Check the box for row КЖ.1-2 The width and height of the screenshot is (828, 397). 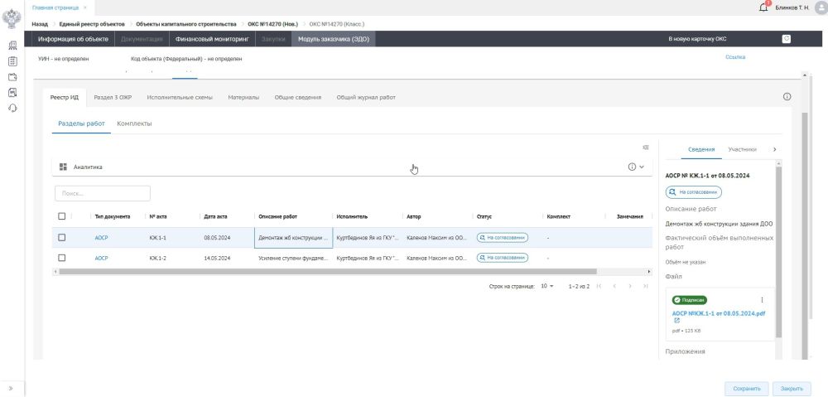click(x=62, y=258)
